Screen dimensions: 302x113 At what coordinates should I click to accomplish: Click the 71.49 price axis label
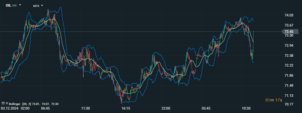pos(289,86)
